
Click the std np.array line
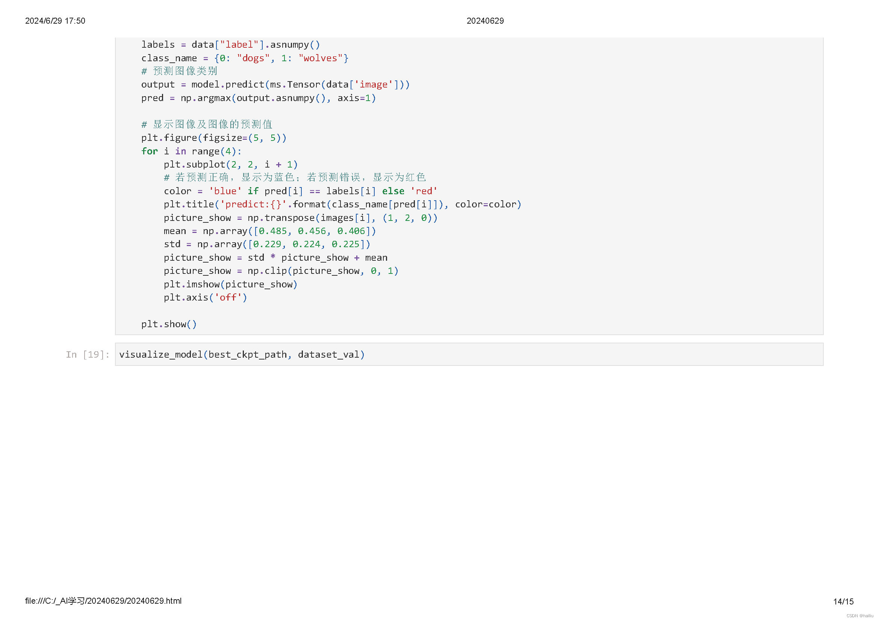(x=267, y=244)
